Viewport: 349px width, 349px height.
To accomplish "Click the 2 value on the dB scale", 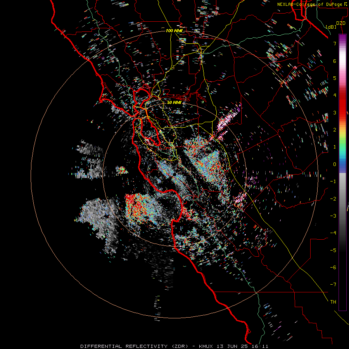I will coord(335,130).
